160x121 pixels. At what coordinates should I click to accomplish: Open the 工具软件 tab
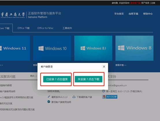tap(67, 28)
